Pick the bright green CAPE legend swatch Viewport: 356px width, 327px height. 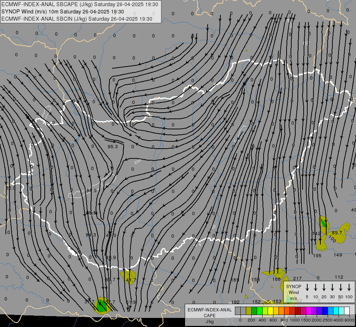pyautogui.click(x=260, y=311)
